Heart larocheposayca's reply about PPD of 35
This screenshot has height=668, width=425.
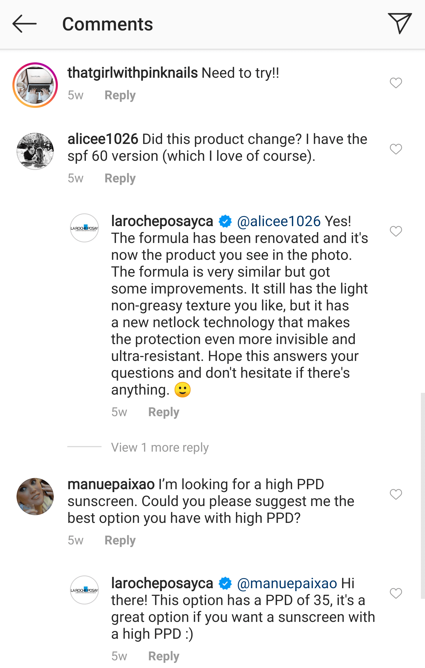pos(396,593)
